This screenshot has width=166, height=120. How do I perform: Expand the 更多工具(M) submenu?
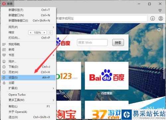point(28,100)
